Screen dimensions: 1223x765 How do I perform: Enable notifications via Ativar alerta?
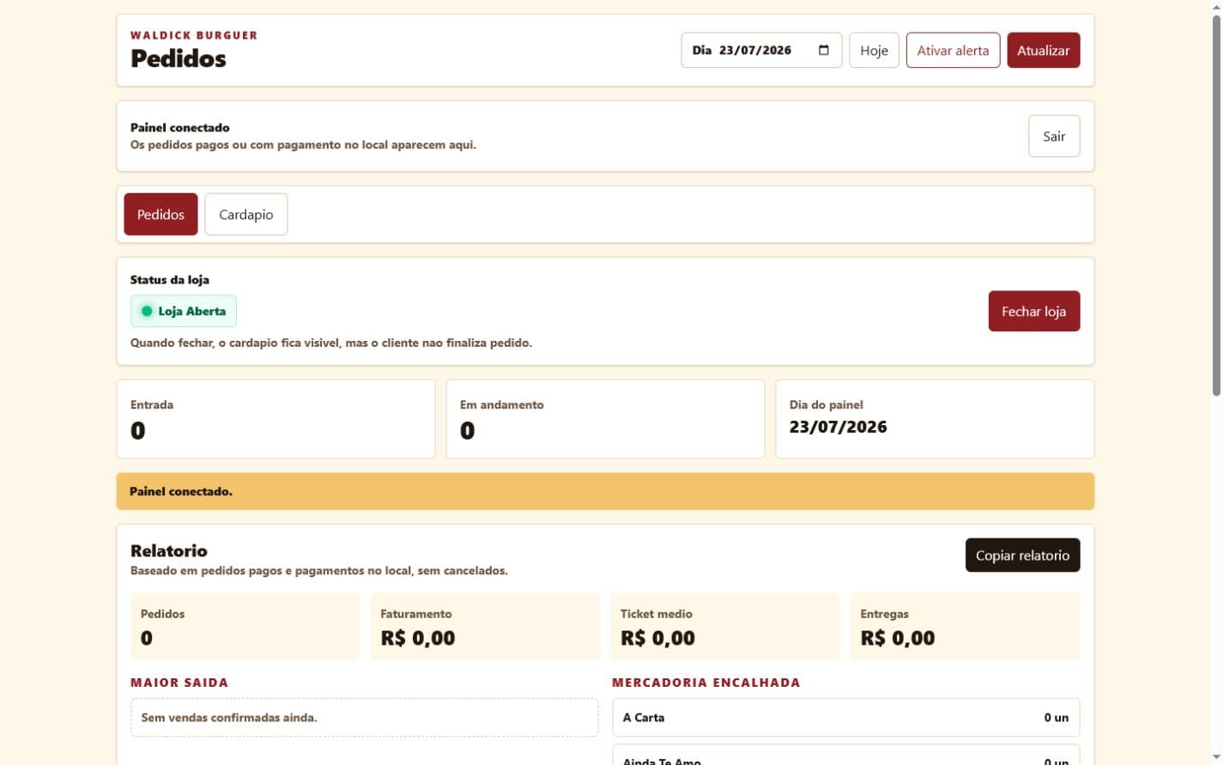tap(953, 50)
